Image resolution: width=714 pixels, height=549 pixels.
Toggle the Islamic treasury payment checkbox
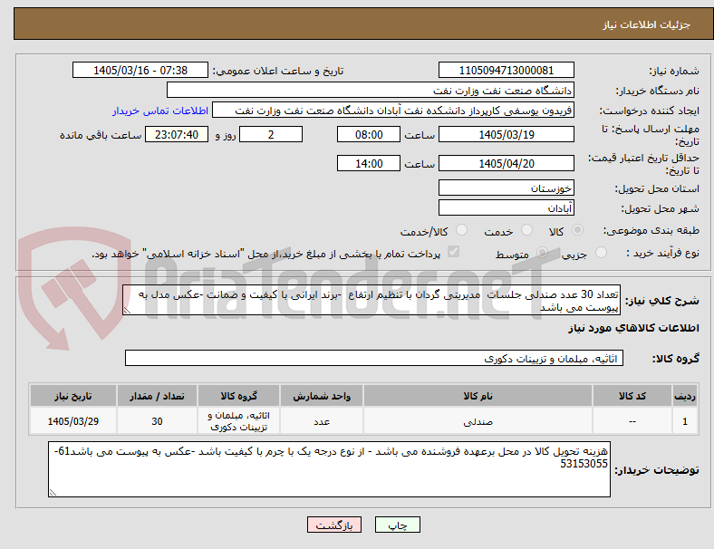(453, 252)
